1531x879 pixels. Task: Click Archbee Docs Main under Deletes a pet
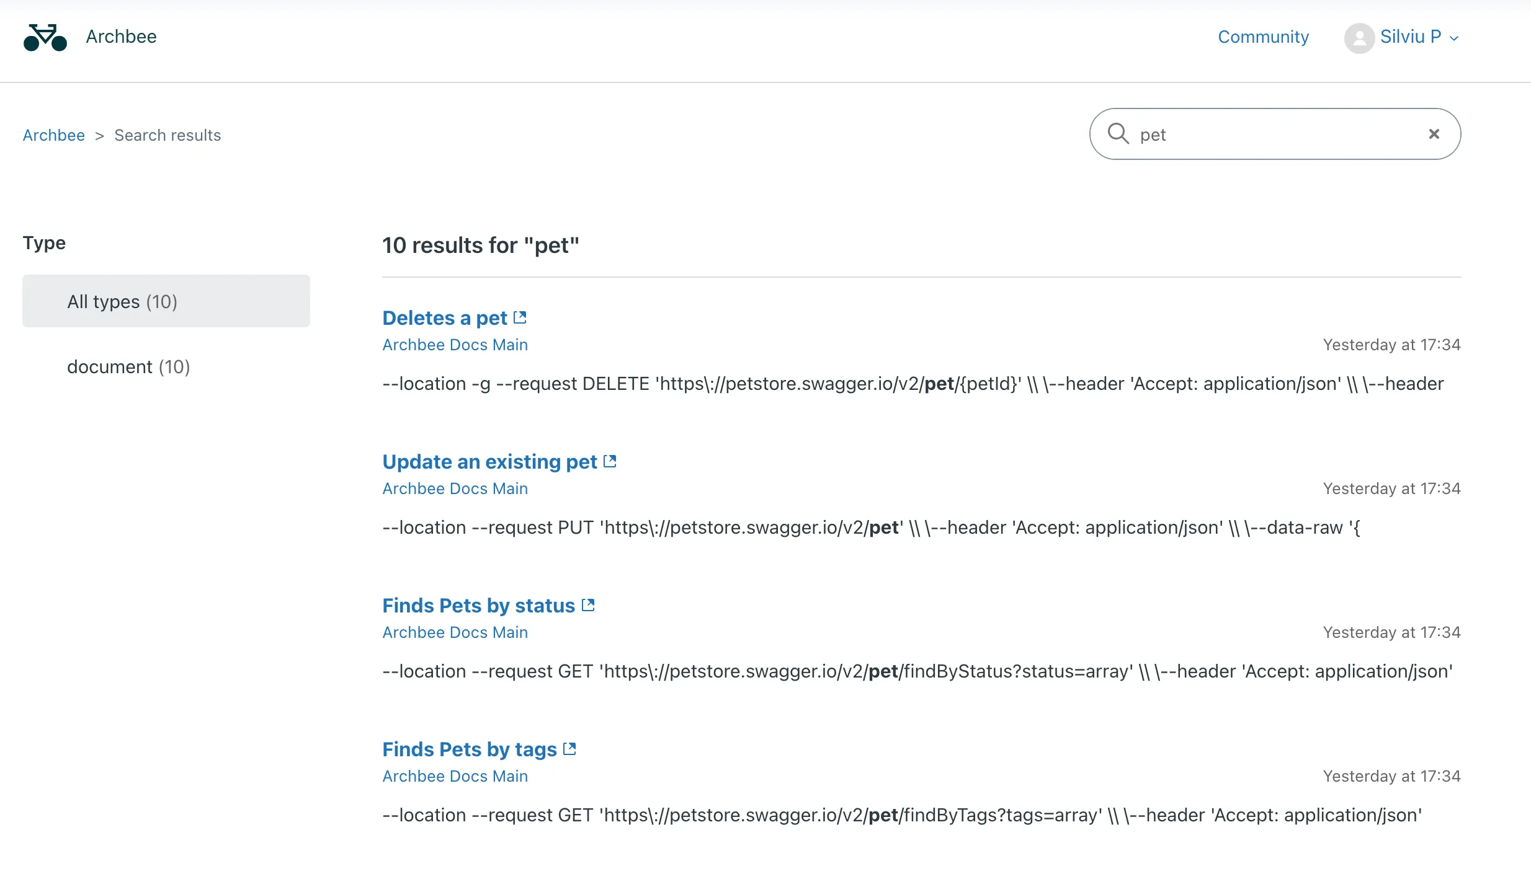pyautogui.click(x=455, y=345)
